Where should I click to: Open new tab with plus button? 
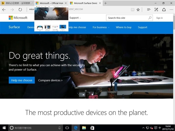(105, 3)
